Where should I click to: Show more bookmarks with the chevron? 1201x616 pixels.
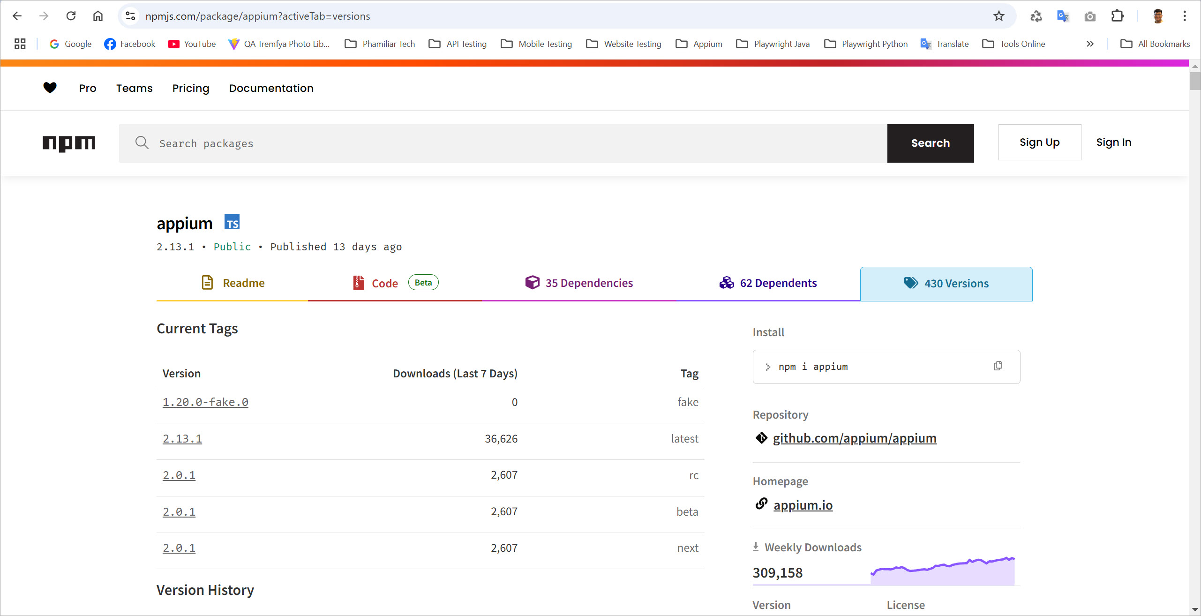[1090, 44]
